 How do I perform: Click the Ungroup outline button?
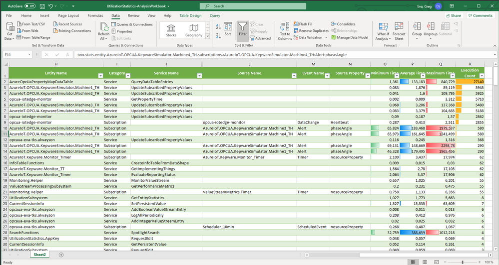[x=430, y=30]
